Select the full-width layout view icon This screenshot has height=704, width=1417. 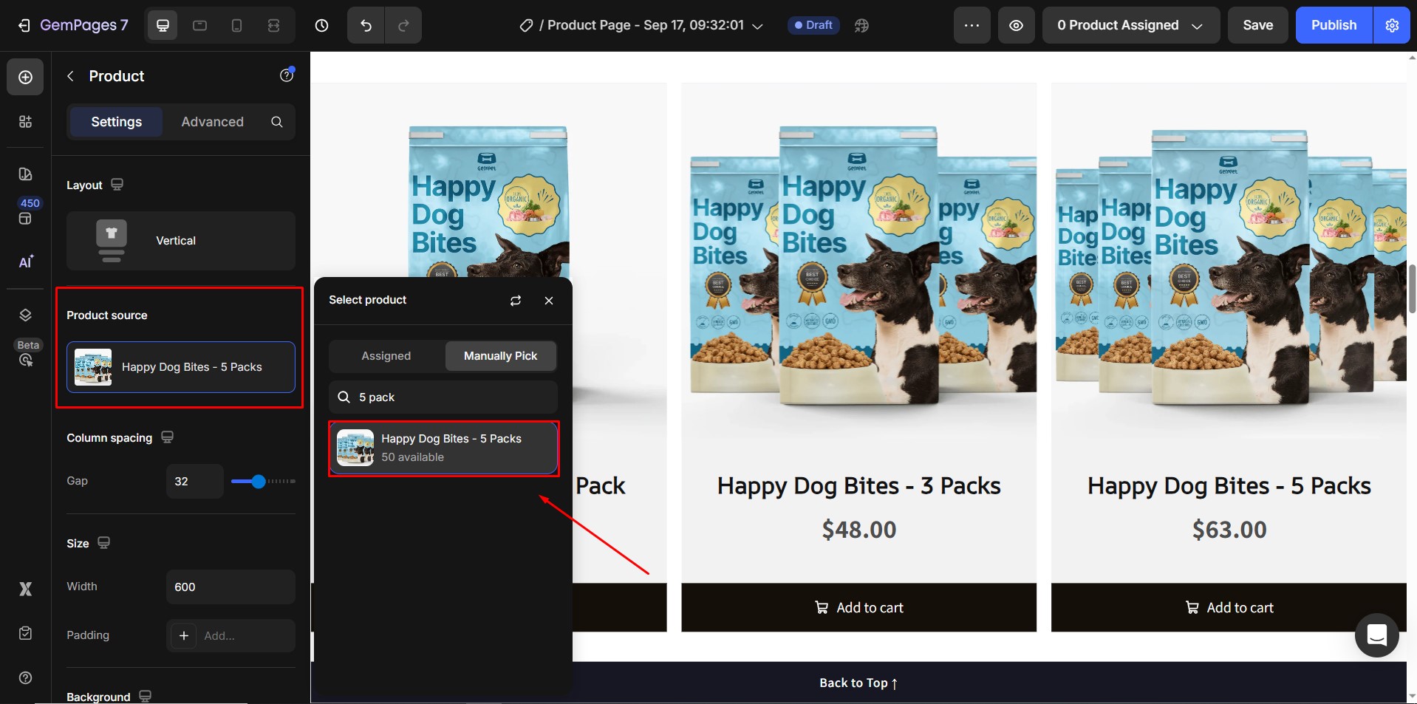[273, 26]
